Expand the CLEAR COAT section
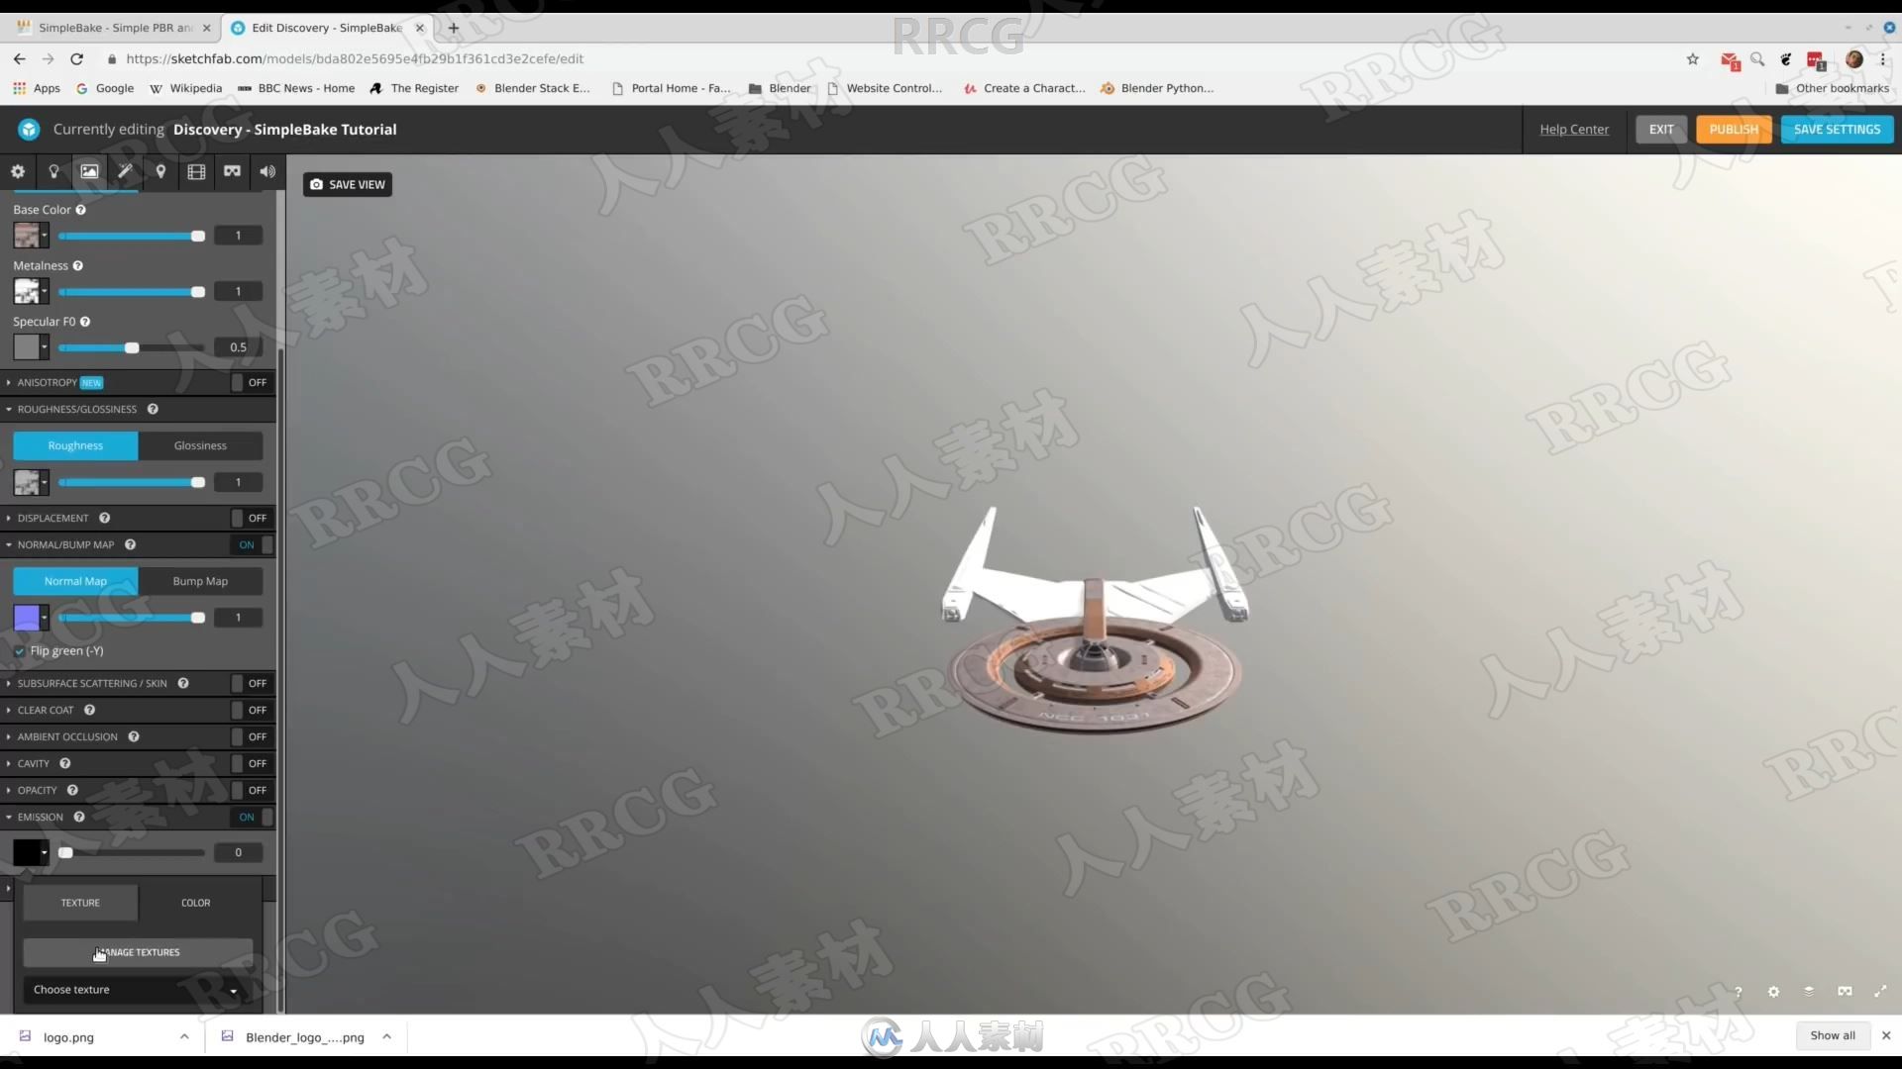 [12, 709]
